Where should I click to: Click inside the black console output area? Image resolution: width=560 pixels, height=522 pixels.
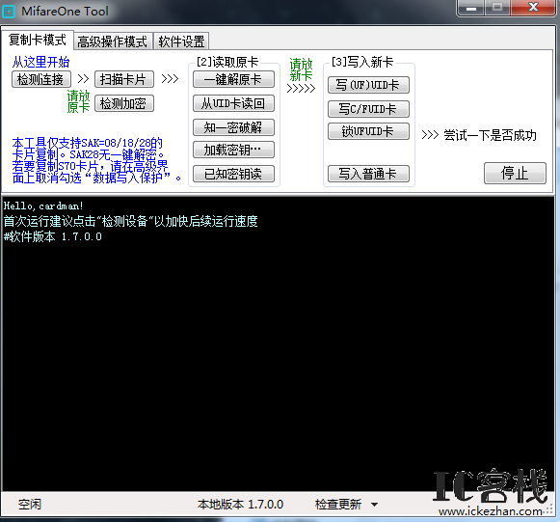pyautogui.click(x=278, y=343)
